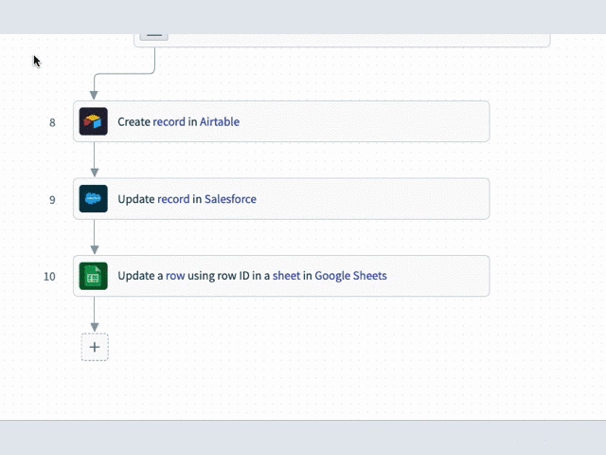This screenshot has width=606, height=455.
Task: Click the Airtable app icon on step 8
Action: (x=94, y=121)
